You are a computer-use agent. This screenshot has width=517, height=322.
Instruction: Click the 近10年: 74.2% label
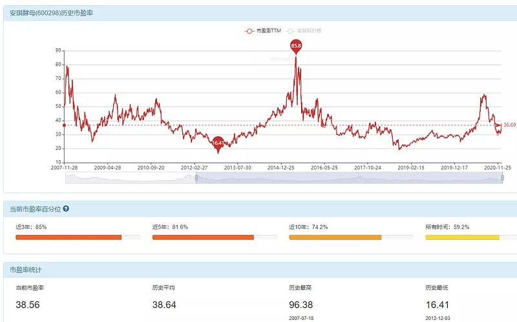point(308,227)
